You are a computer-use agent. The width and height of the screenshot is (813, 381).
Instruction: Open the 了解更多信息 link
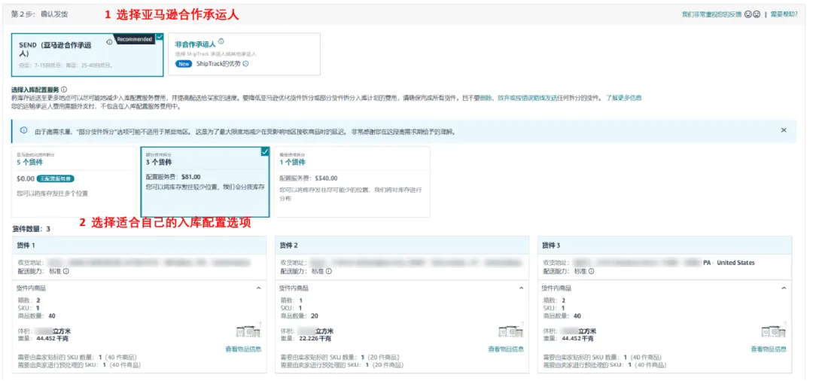point(623,98)
